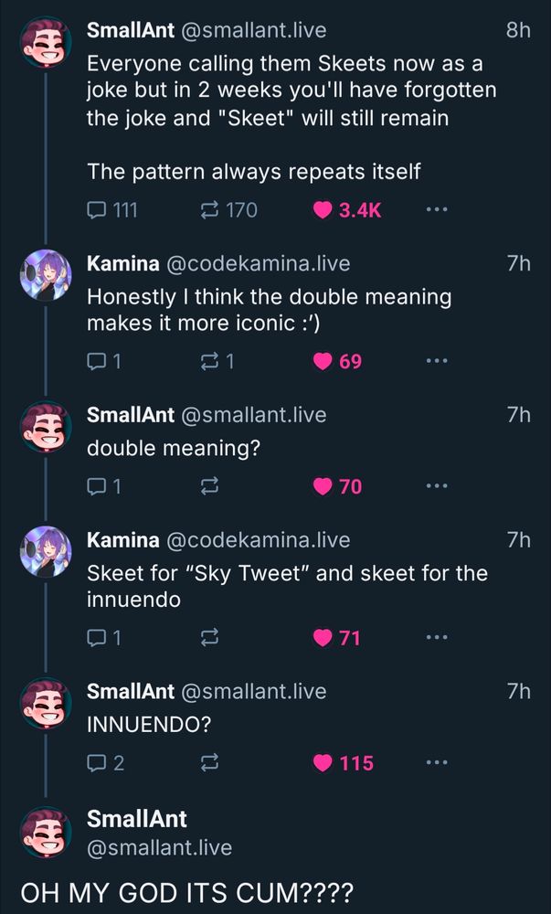Repost SmallAnt's post with 170 reposts
The height and width of the screenshot is (914, 551).
tap(208, 210)
